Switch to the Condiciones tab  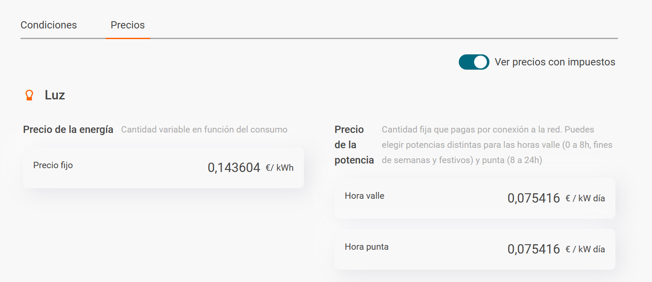coord(49,25)
